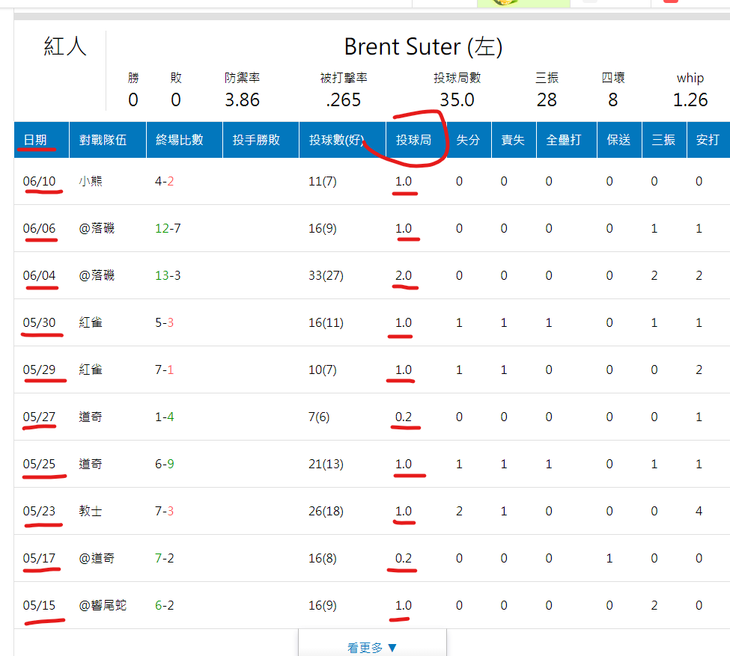Screen dimensions: 730x656
Task: Select the 05/15 date cell
Action: pos(39,605)
